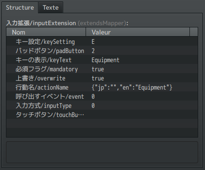This screenshot has width=205, height=170.
Task: Select the inputType value 0
Action: tap(93, 106)
